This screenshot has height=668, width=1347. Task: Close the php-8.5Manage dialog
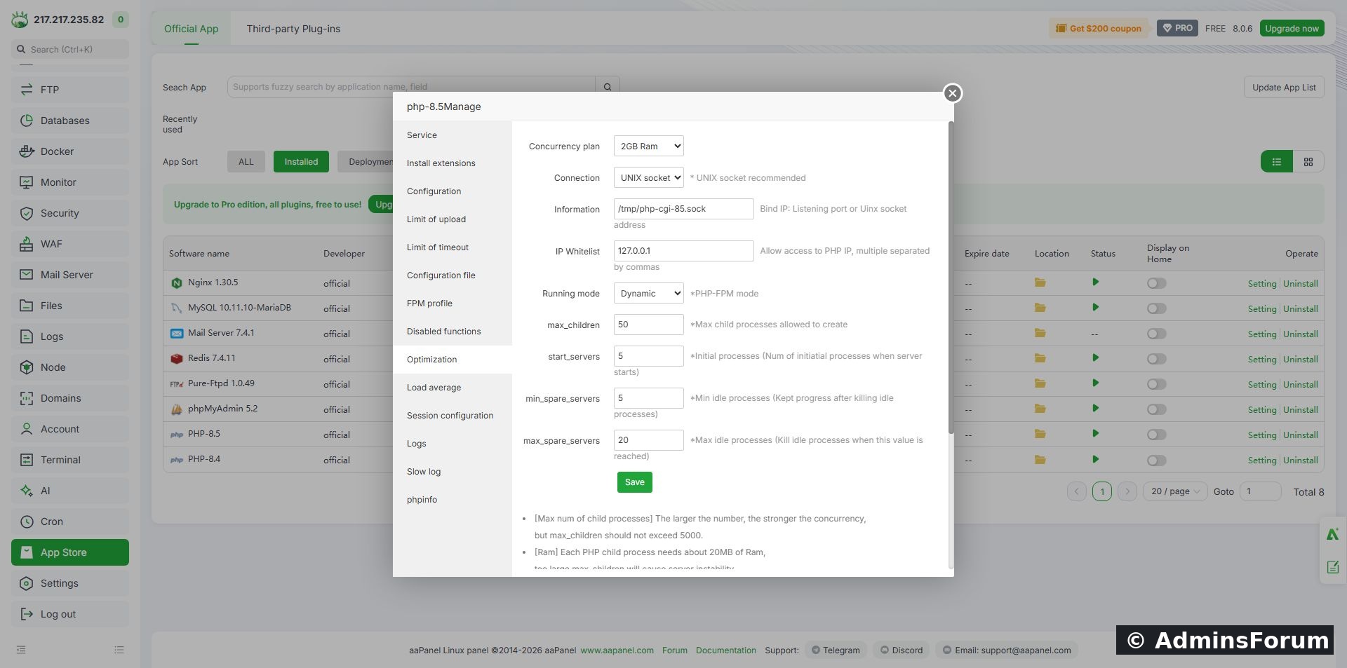point(952,93)
